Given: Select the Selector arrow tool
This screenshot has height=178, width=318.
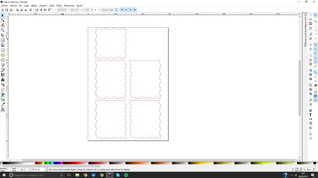Looking at the screenshot, I should coord(3,15).
